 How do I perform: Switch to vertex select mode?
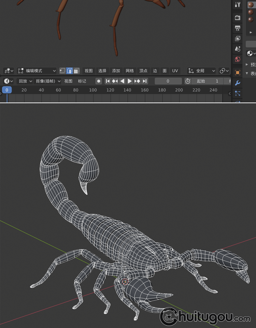click(x=62, y=71)
